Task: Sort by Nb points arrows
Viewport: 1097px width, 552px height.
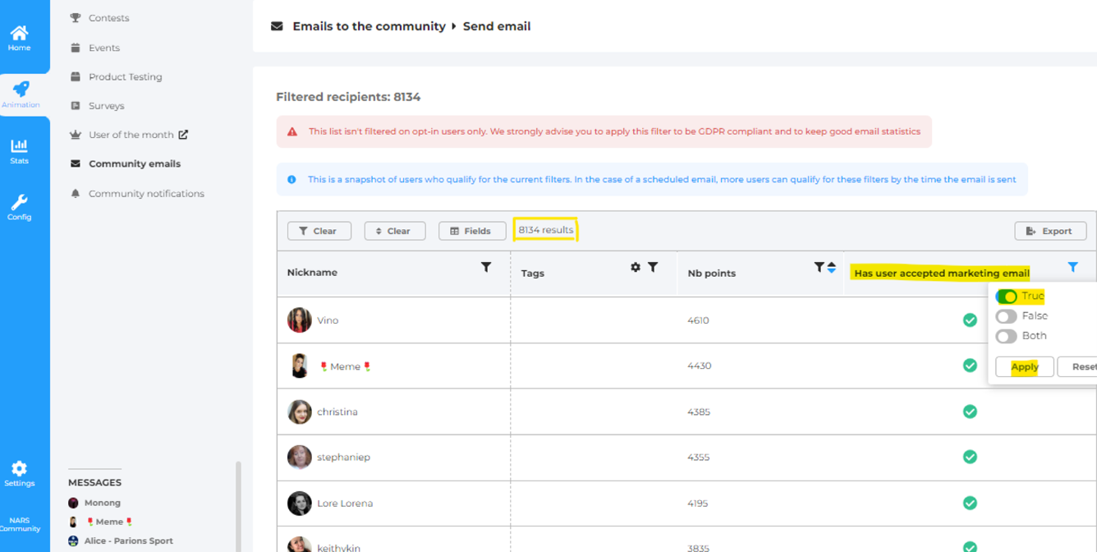Action: pos(832,268)
